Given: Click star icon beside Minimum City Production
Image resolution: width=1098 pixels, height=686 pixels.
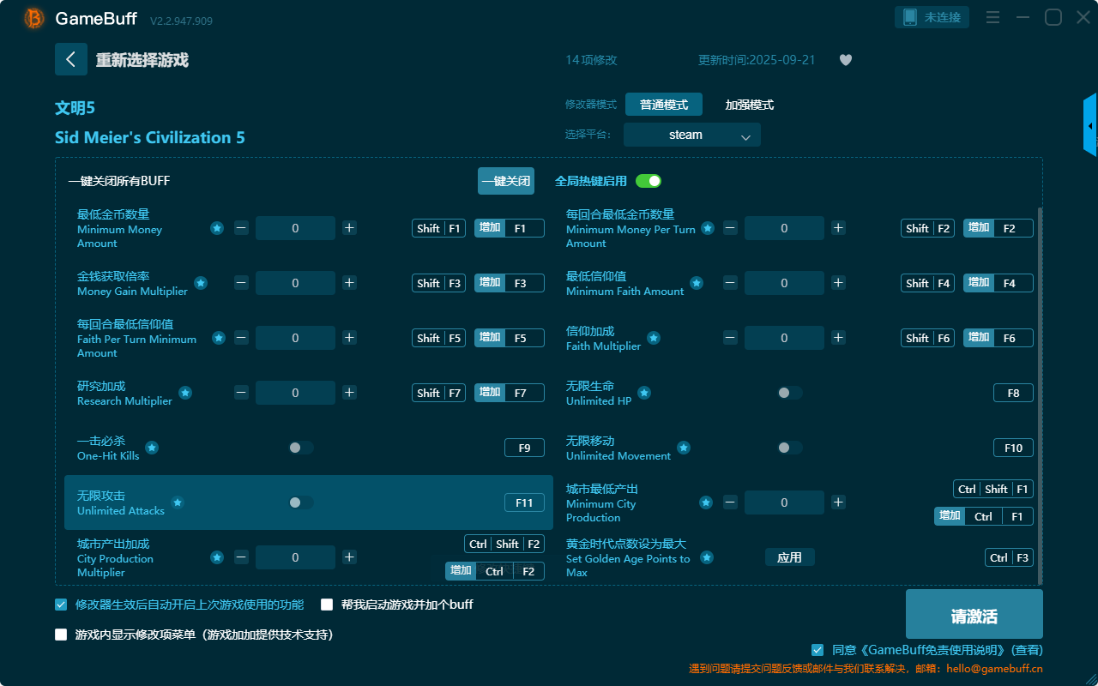Looking at the screenshot, I should click(x=706, y=502).
